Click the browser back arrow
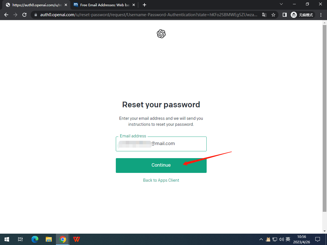Image resolution: width=327 pixels, height=245 pixels. pyautogui.click(x=6, y=15)
